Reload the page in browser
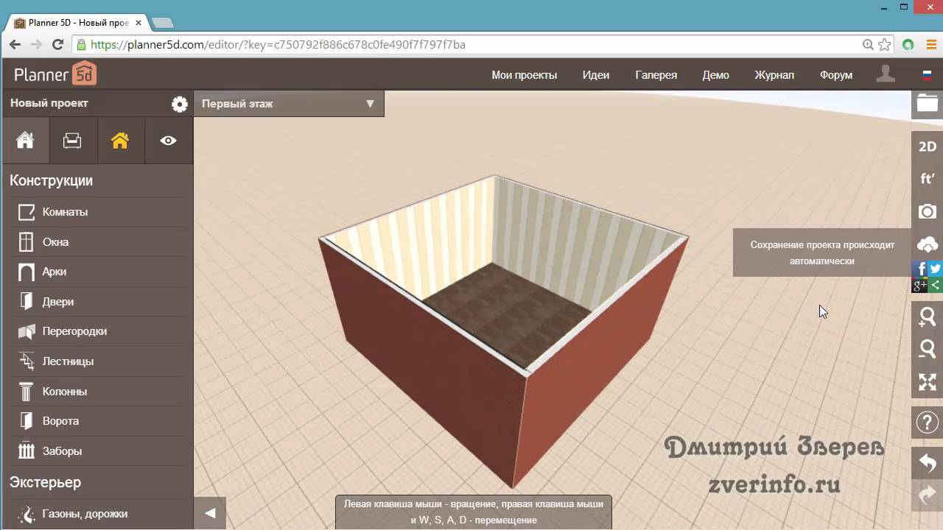Viewport: 943px width, 530px height. click(x=57, y=45)
